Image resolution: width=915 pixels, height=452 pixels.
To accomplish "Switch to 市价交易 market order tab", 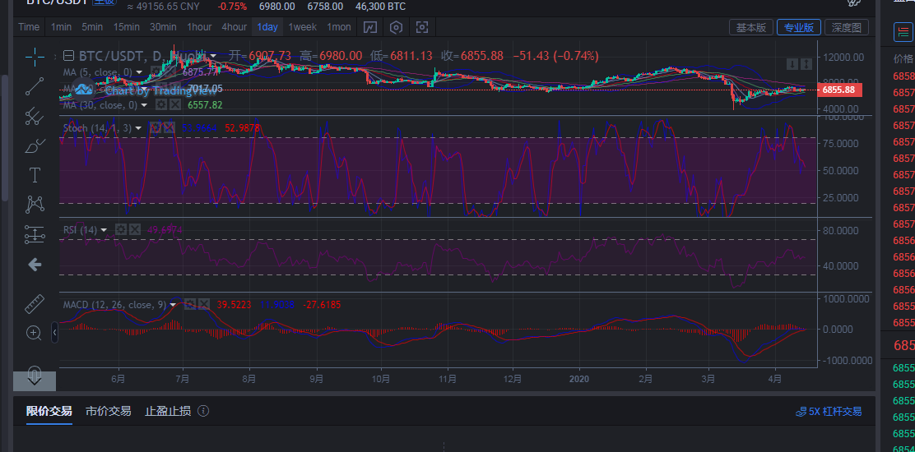I will pyautogui.click(x=108, y=411).
